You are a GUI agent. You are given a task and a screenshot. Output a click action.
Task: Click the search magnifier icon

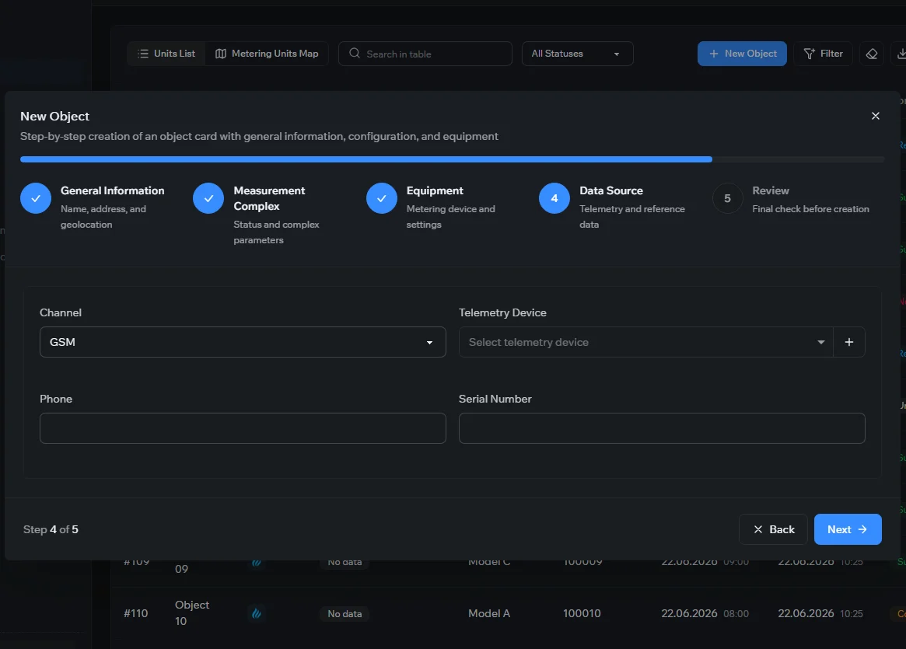pyautogui.click(x=354, y=53)
